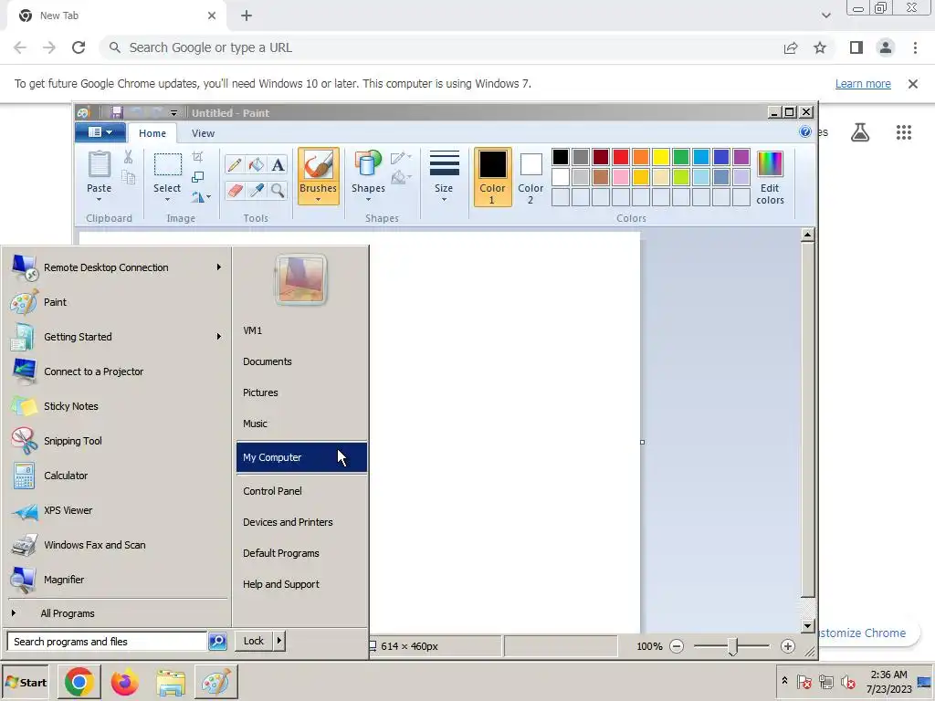This screenshot has width=935, height=701.
Task: Open the Chrome three-dot menu
Action: coord(915,47)
